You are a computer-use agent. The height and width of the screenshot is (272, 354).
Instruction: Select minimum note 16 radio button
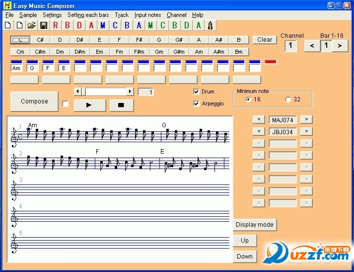pos(248,99)
